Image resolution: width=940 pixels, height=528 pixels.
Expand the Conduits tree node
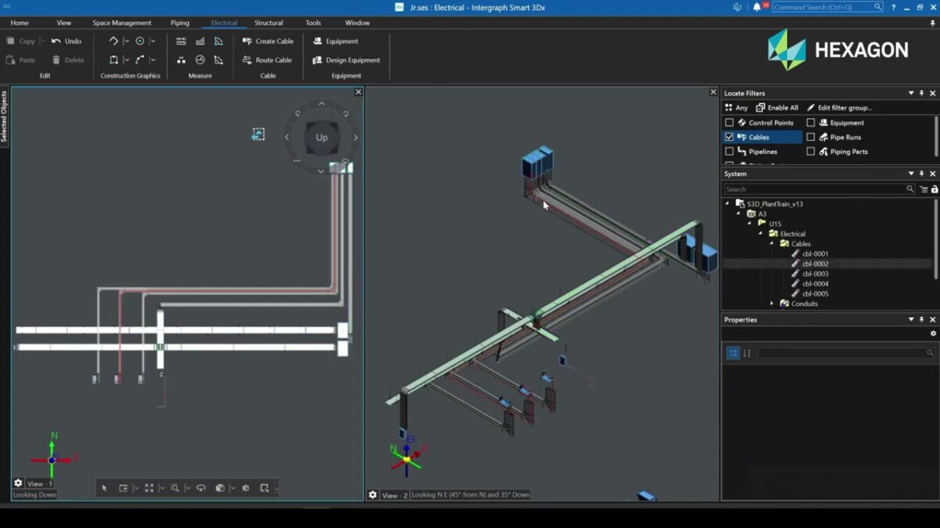click(771, 304)
